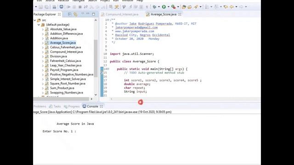The height and width of the screenshot is (165, 294).
Task: Close the Average_Score.java editor tab
Action: (180, 14)
